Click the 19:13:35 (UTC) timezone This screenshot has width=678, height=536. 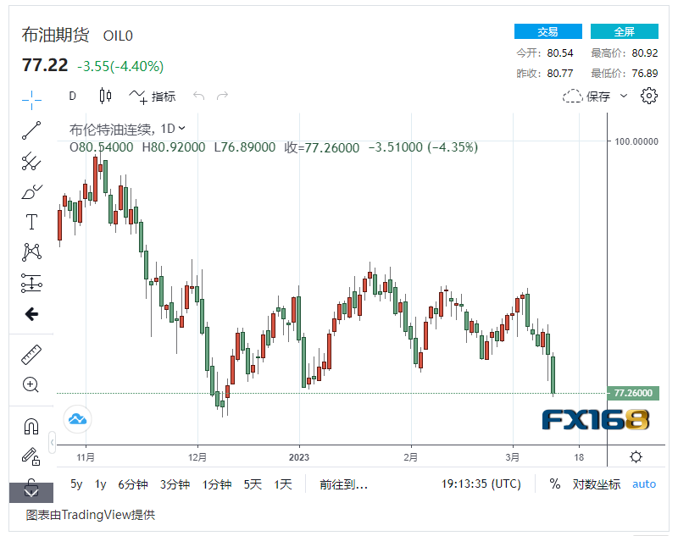click(481, 484)
